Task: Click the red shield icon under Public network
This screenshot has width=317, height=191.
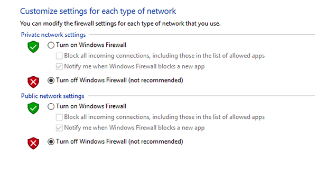Action: (x=33, y=143)
